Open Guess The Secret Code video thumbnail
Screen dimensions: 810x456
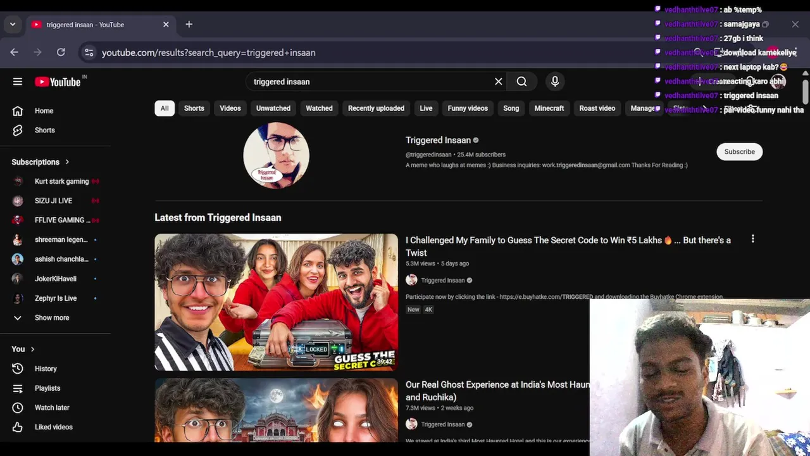point(277,302)
